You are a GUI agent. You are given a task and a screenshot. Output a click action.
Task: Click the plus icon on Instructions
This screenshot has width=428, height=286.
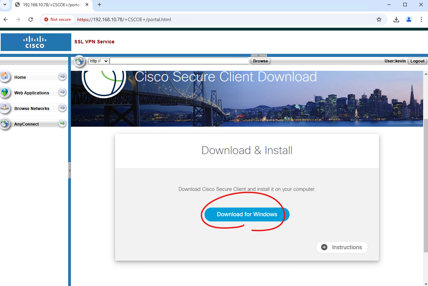point(324,247)
